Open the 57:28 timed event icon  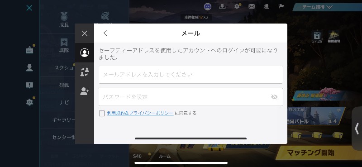click(317, 37)
